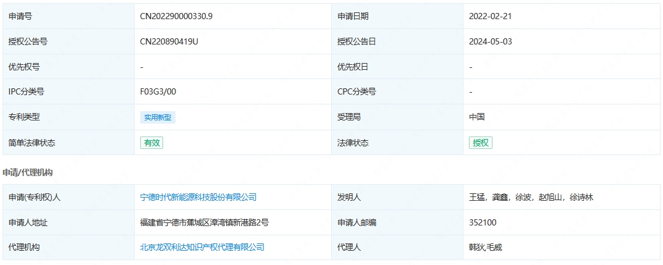This screenshot has width=663, height=265.
Task: Select IPC classification F03G3/00
Action: 158,92
